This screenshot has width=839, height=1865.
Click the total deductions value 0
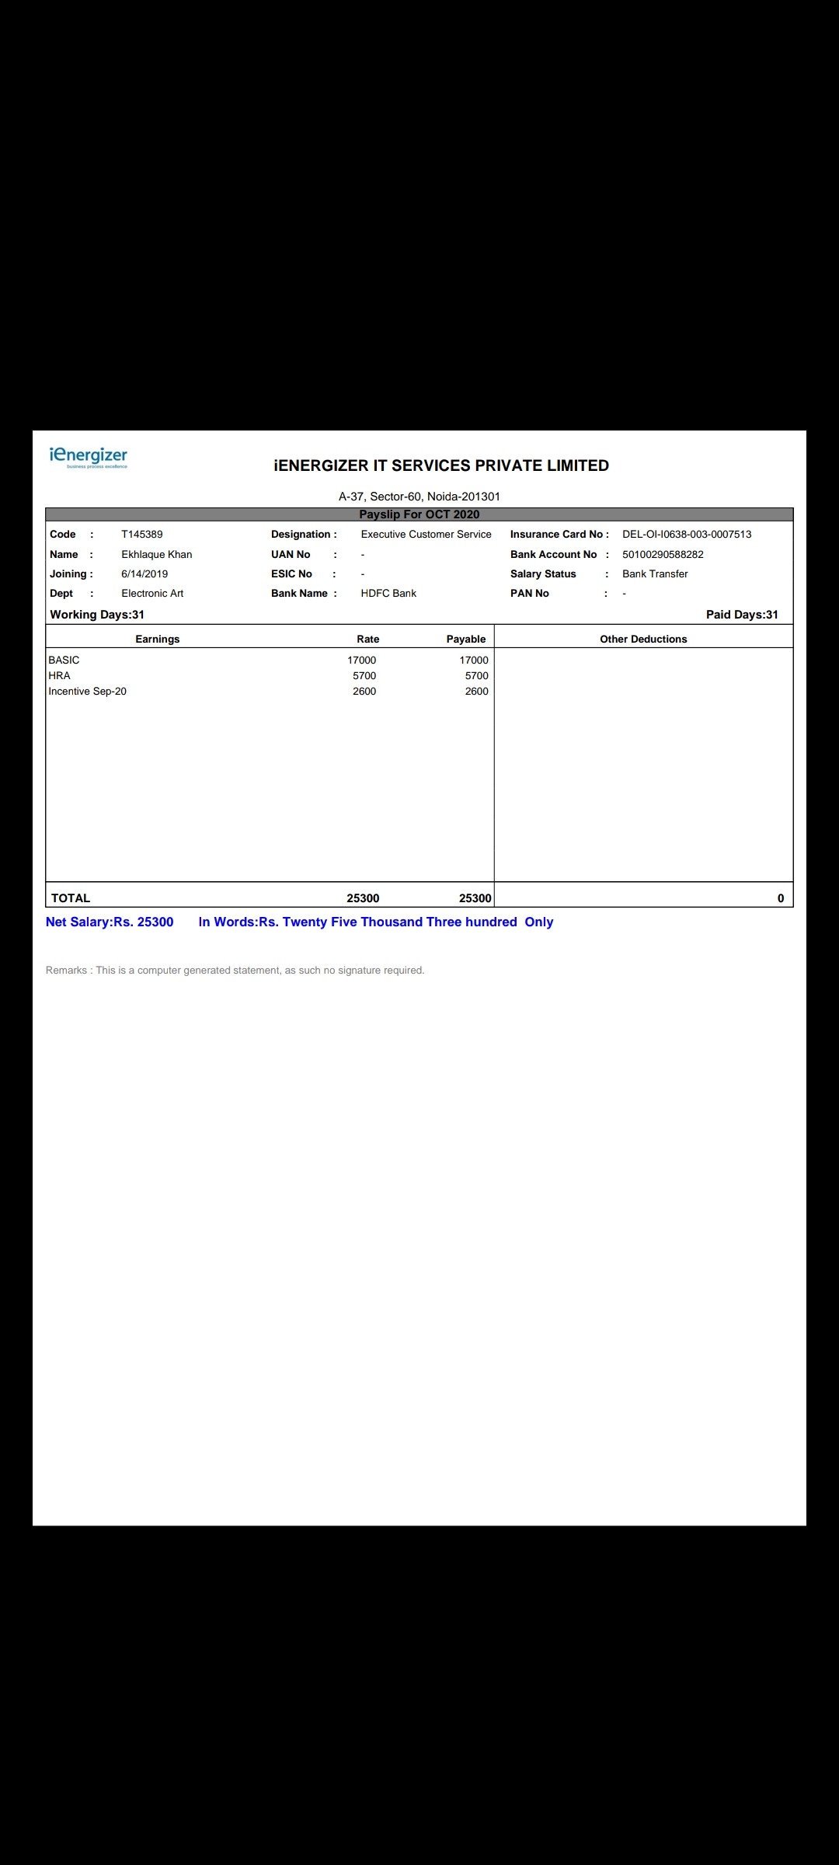[x=781, y=898]
